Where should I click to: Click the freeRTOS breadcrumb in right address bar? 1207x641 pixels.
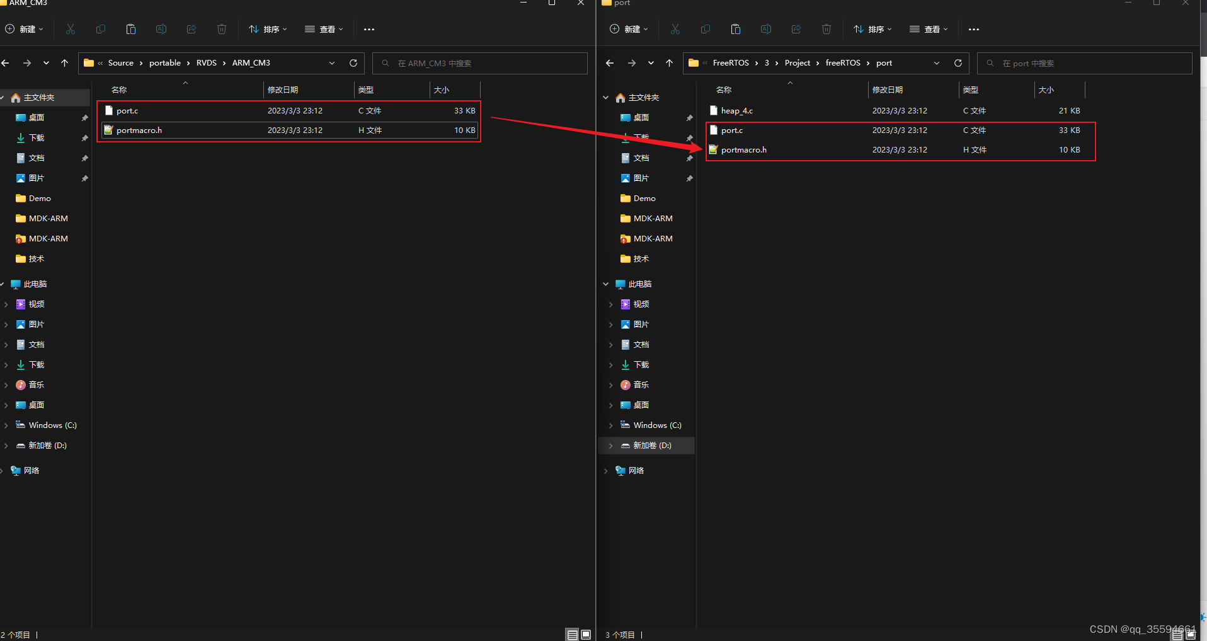coord(842,63)
